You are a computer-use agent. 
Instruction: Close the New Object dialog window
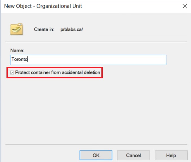185,6
